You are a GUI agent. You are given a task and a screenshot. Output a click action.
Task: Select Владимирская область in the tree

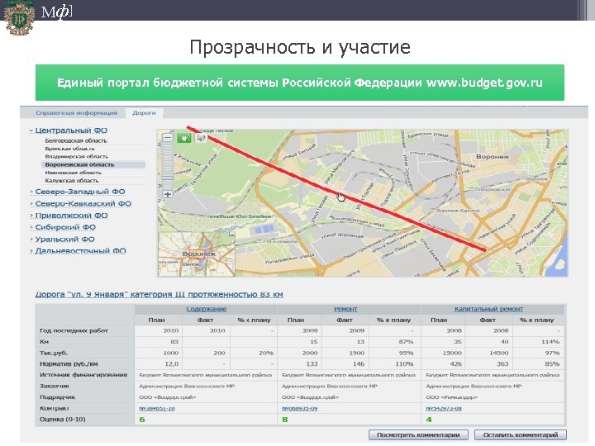click(x=76, y=156)
